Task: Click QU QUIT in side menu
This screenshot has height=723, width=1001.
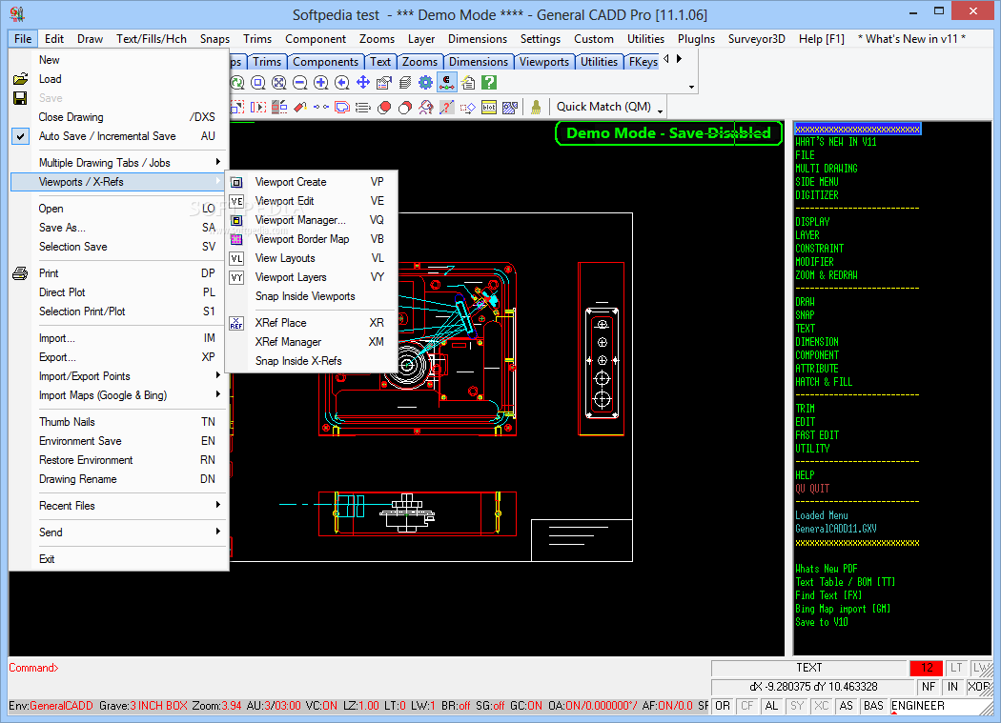Action: coord(812,489)
